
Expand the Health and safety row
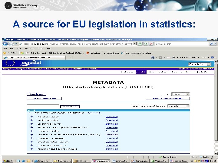(x=32, y=120)
